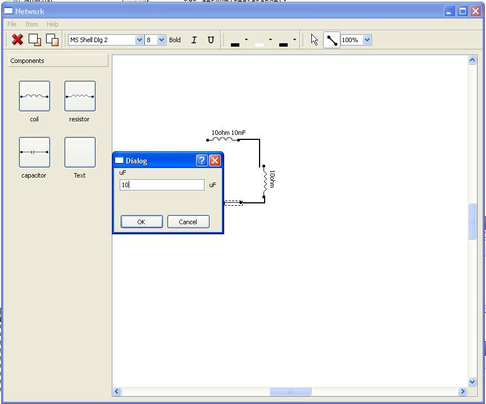Choose the Text component button

pyautogui.click(x=80, y=152)
